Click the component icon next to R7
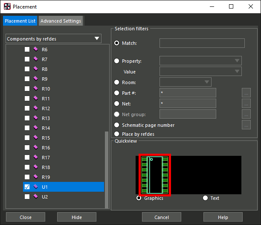 [x=35, y=59]
